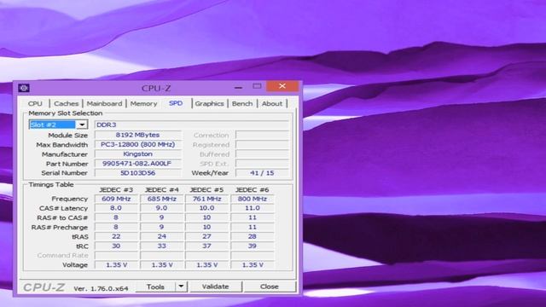Click the Serial Number label
The height and width of the screenshot is (307, 546).
pyautogui.click(x=65, y=172)
